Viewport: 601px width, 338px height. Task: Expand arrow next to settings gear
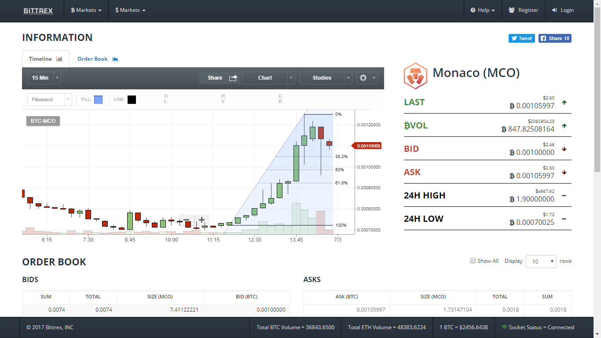pyautogui.click(x=374, y=78)
